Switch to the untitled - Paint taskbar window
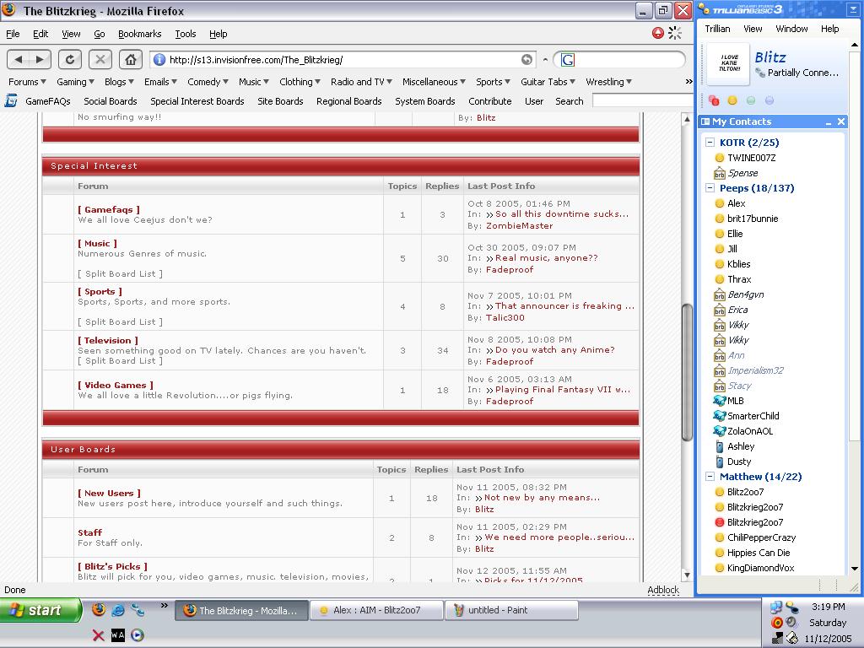The image size is (864, 648). [512, 610]
